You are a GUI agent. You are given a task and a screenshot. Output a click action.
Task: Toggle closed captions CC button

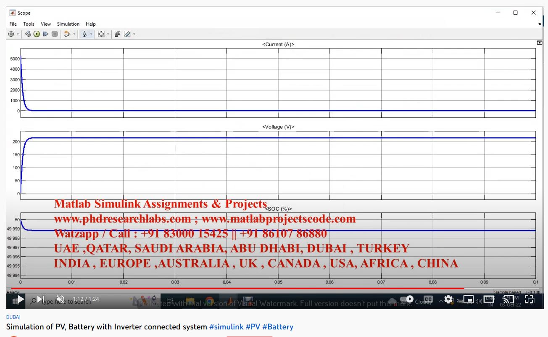(428, 300)
